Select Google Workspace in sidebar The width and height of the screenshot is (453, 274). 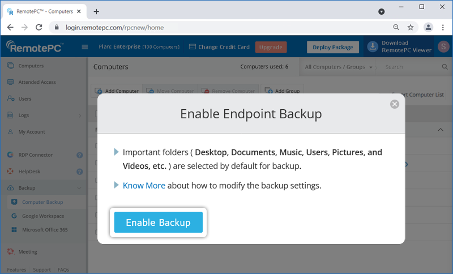43,216
